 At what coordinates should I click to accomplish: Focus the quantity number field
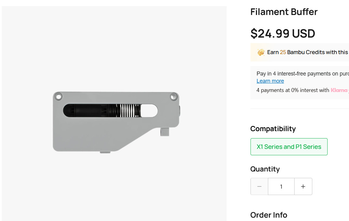click(281, 186)
